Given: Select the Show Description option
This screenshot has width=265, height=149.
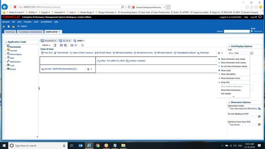Looking at the screenshot, I should [228, 74].
